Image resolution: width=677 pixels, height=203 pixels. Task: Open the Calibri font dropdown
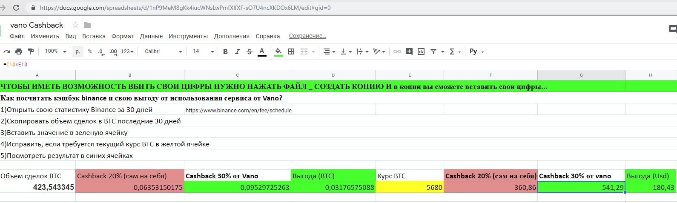pyautogui.click(x=163, y=51)
